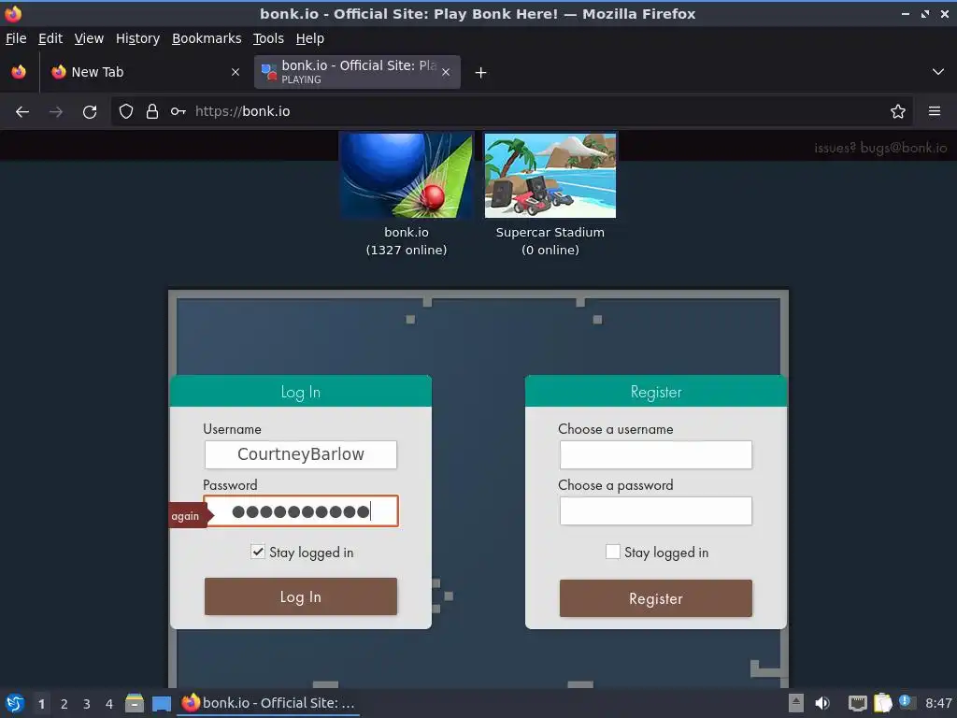Image resolution: width=957 pixels, height=718 pixels.
Task: Select the Supercar Stadium game thumbnail
Action: tap(550, 175)
